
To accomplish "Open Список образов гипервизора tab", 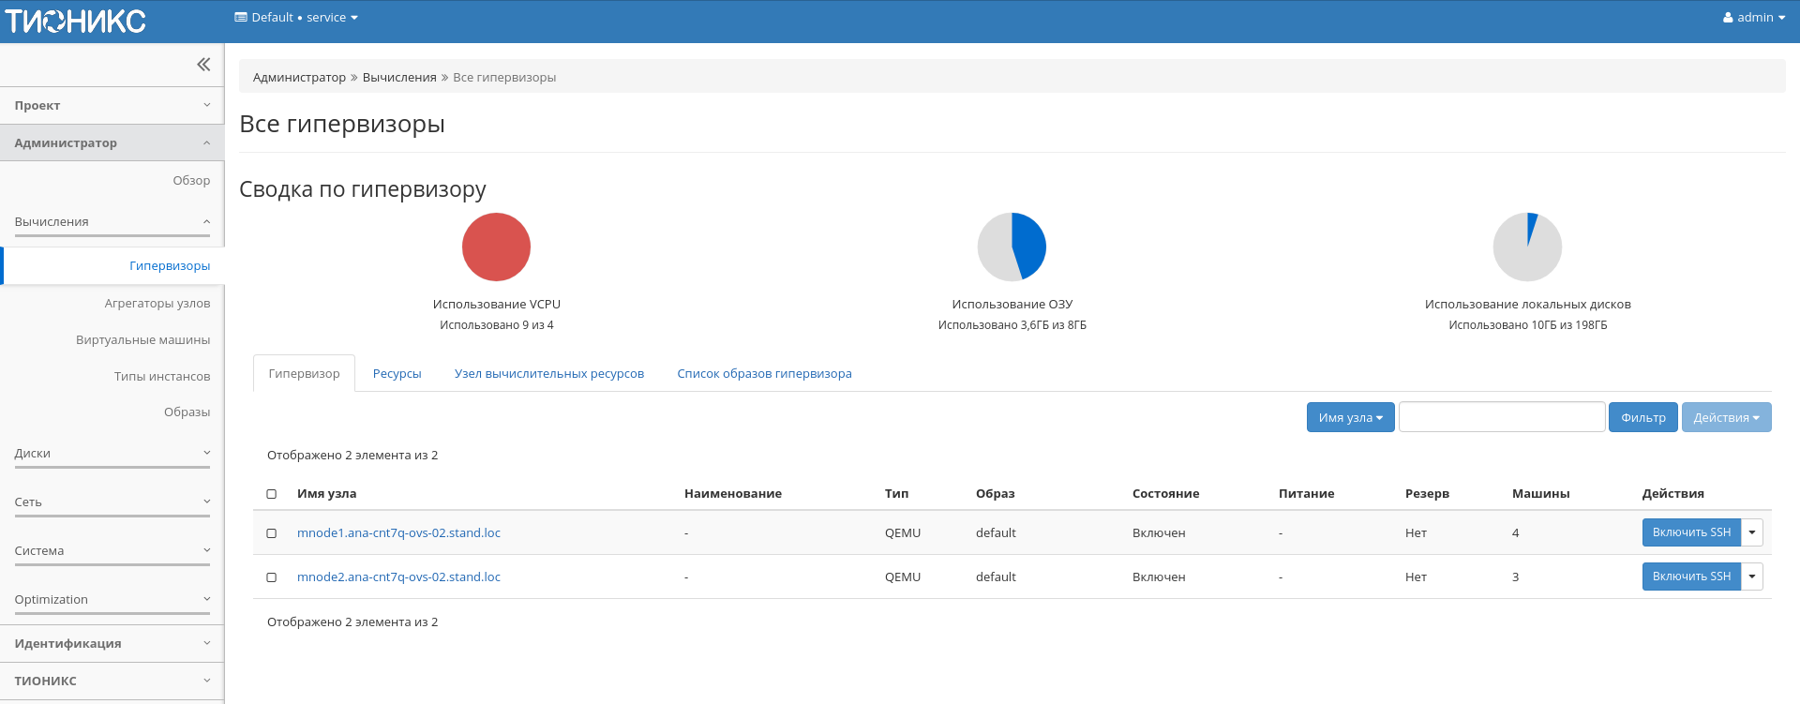I will [x=764, y=374].
